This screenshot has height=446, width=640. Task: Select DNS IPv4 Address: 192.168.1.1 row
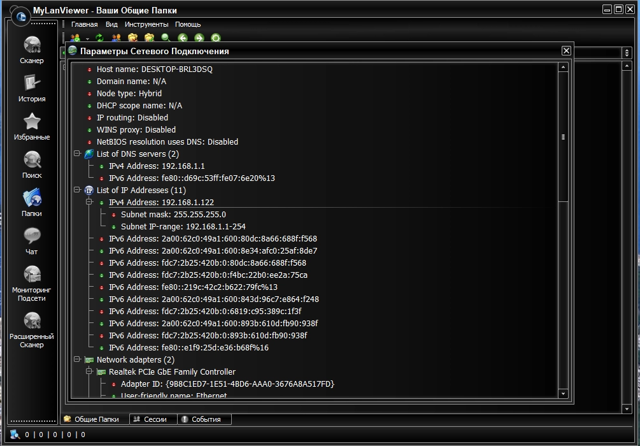(x=157, y=166)
